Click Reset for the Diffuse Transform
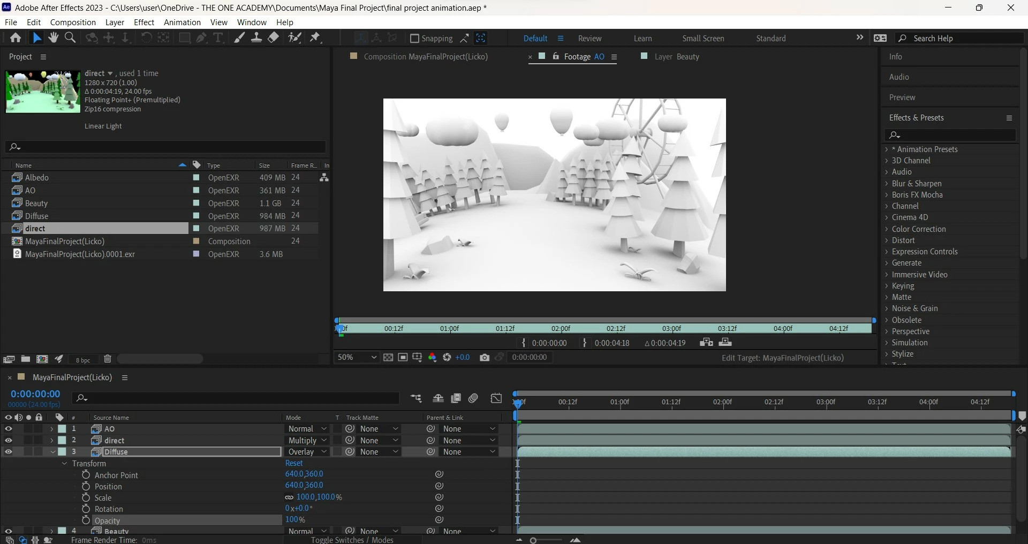1028x544 pixels. point(294,464)
